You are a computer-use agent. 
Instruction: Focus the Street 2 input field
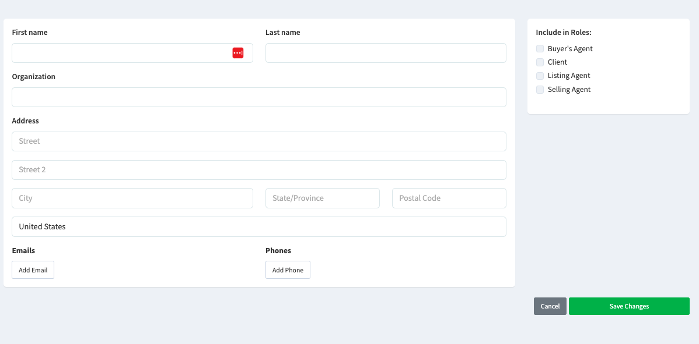259,169
